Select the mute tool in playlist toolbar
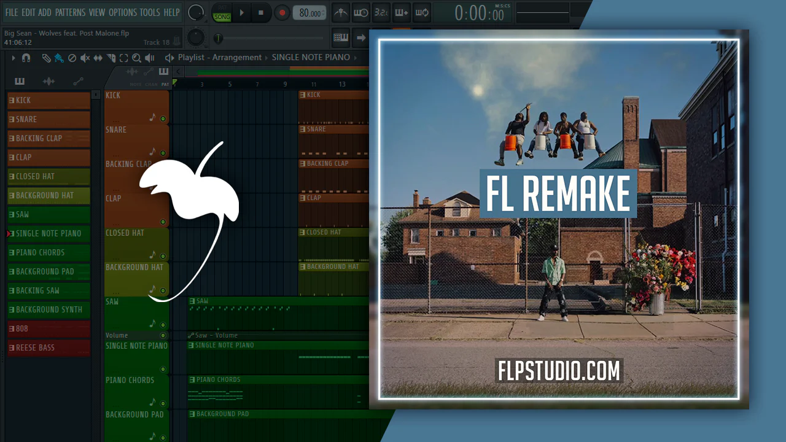786x442 pixels. point(85,58)
